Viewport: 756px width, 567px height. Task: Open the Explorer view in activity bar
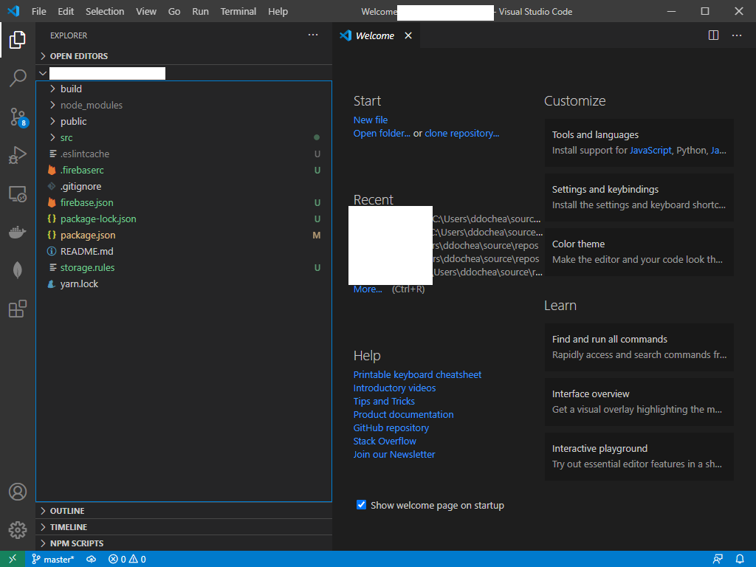point(18,40)
